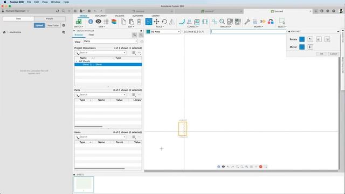Expand the SIMULATE group dropdown
This screenshot has width=345, height=194.
tap(225, 26)
